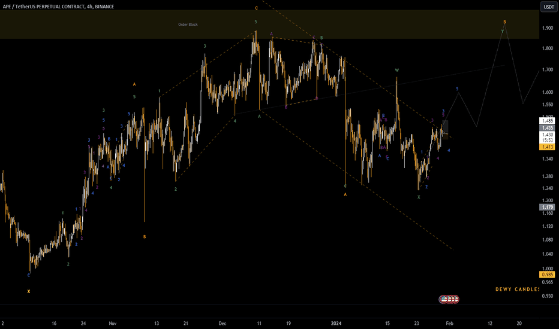Select the green W wave label
Viewport: 559px width, 329px height.
397,71
